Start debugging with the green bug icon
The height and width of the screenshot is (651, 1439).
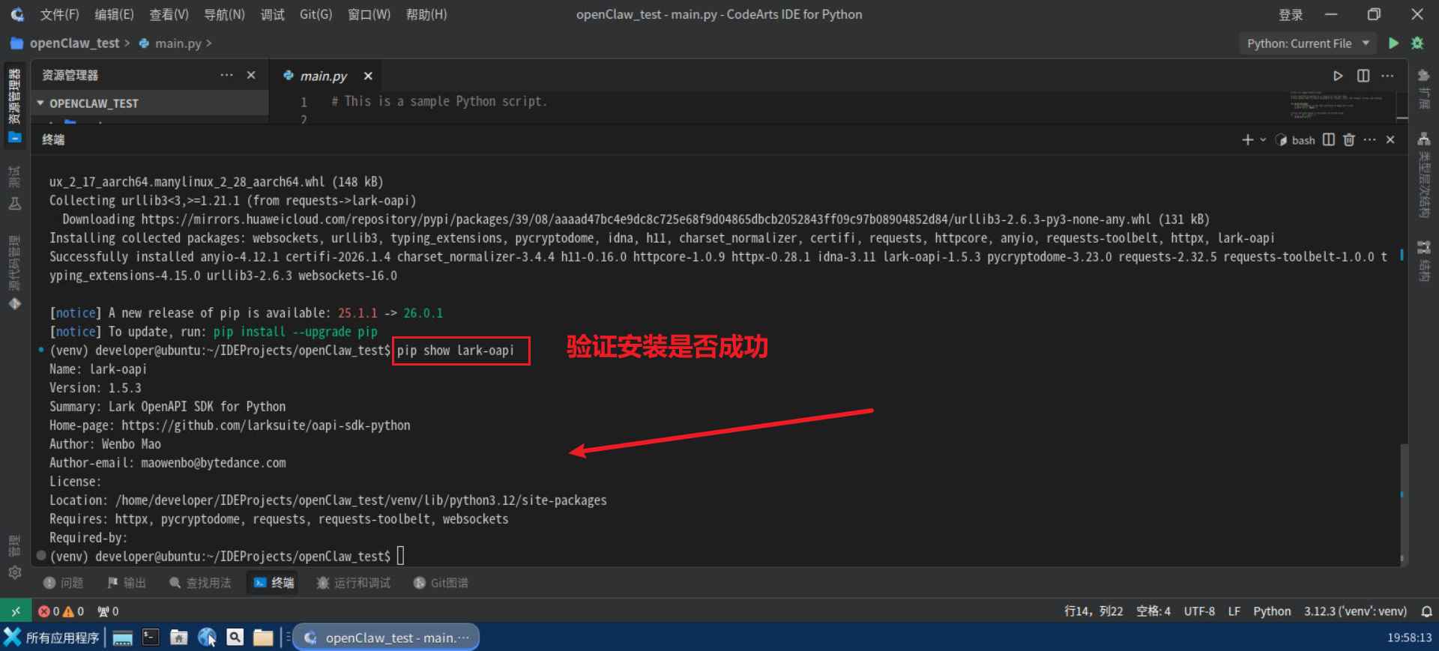[1417, 43]
